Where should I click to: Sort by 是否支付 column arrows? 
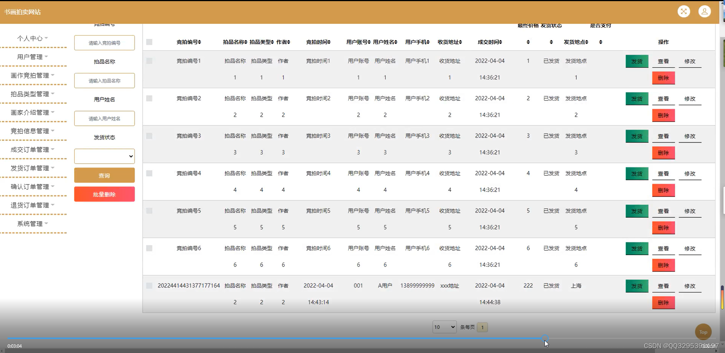tap(601, 42)
